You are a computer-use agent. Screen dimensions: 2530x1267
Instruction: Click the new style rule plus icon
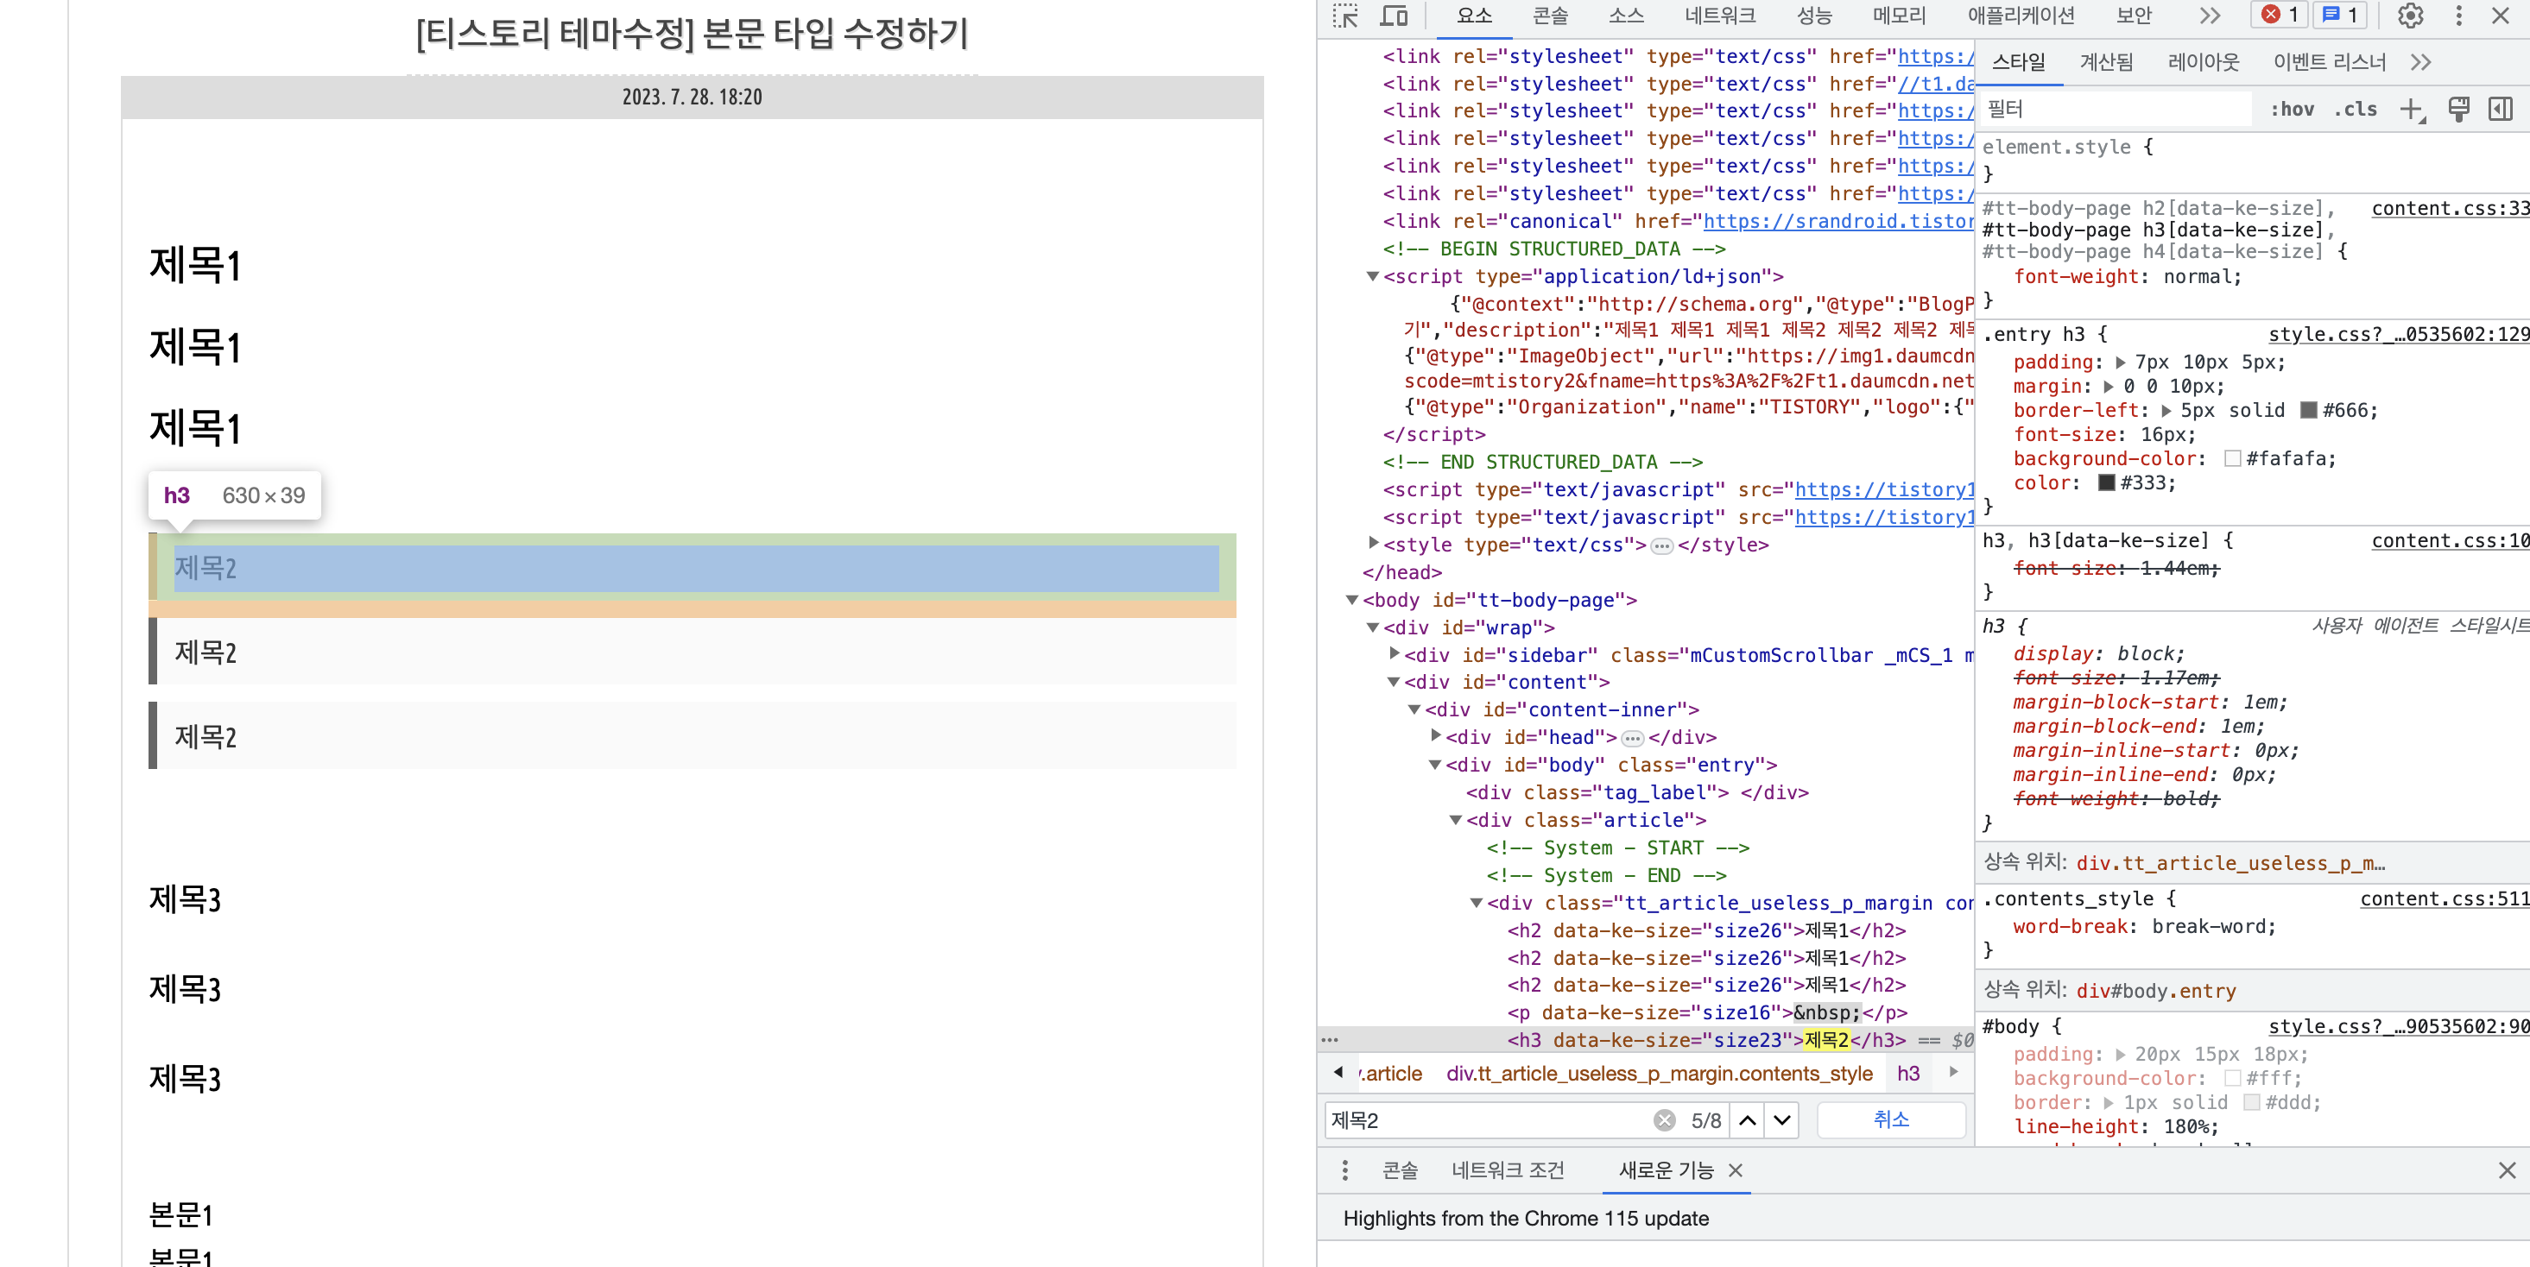click(x=2411, y=109)
